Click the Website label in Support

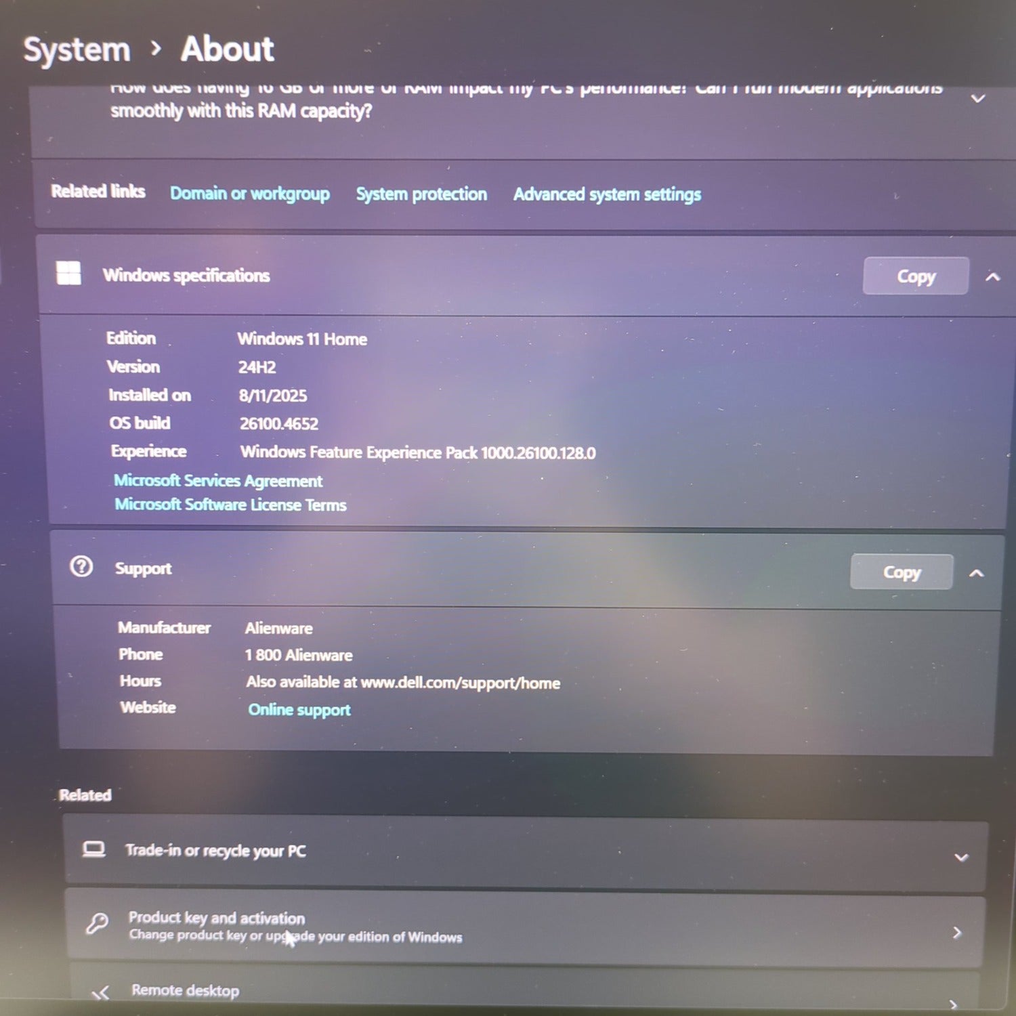[x=148, y=707]
